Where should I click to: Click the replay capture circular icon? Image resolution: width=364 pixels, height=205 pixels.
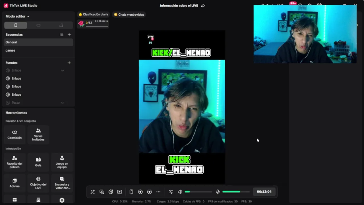click(x=149, y=192)
